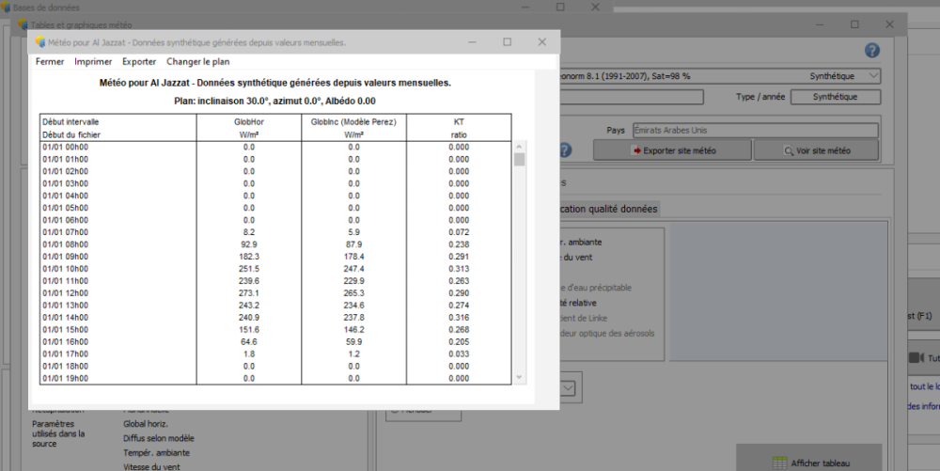The width and height of the screenshot is (940, 471).
Task: Click the Voir site météo button
Action: pyautogui.click(x=816, y=150)
